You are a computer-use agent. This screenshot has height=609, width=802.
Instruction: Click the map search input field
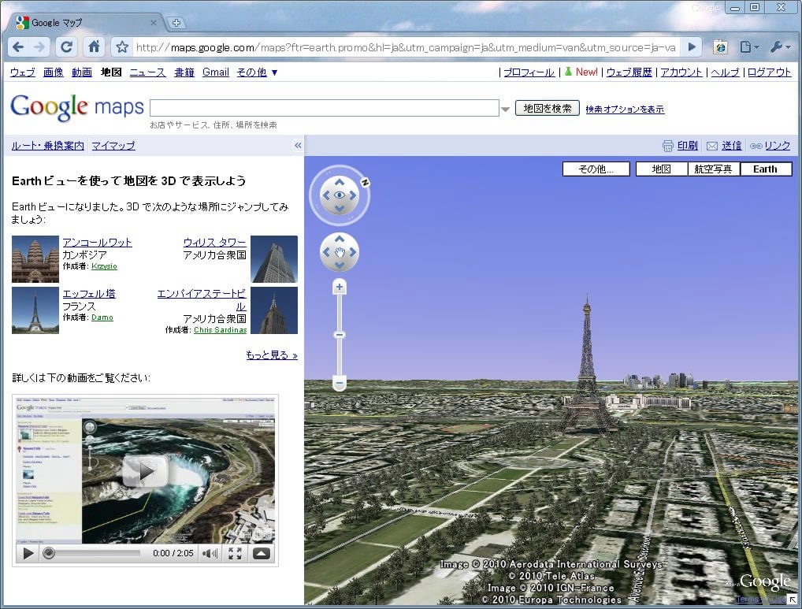click(324, 108)
